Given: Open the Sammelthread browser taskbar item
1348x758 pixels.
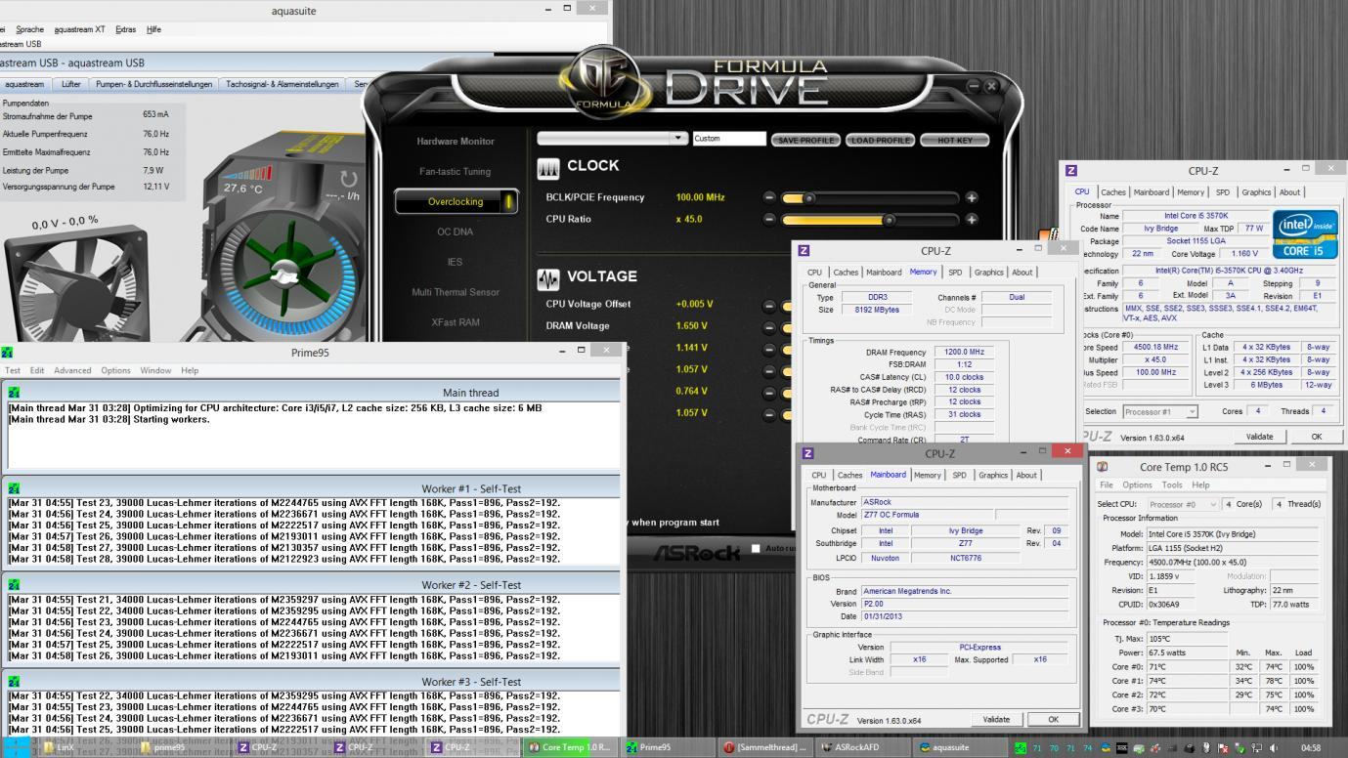Looking at the screenshot, I should pos(764,747).
